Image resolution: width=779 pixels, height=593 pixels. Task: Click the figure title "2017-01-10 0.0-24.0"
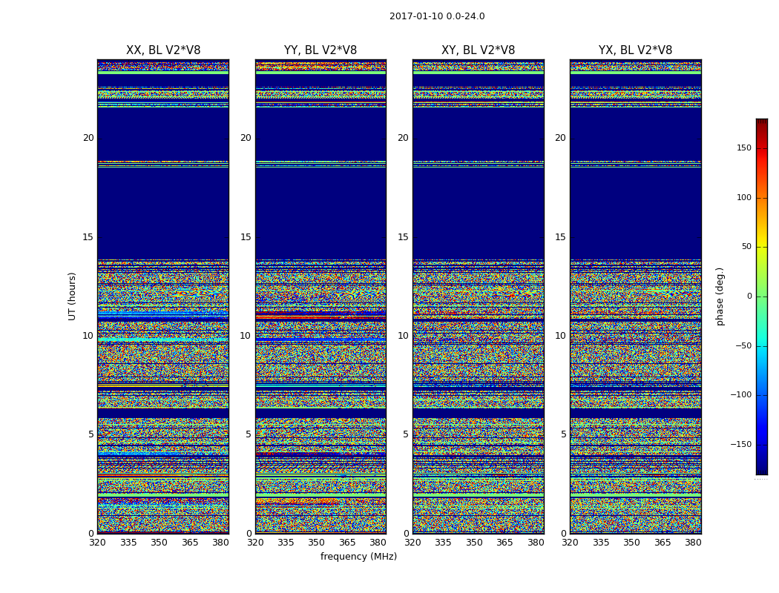tap(437, 16)
